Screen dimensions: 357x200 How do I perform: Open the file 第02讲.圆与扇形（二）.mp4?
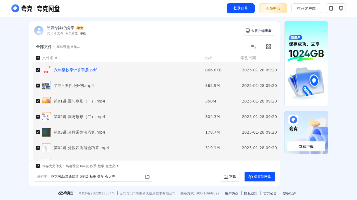(79, 117)
